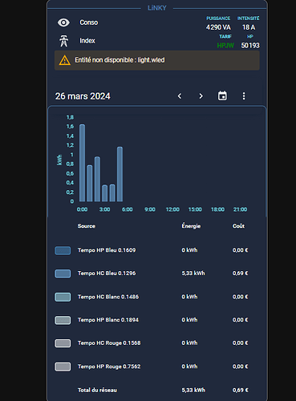
Task: Toggle Tempo HC Blanc 0.1486 series swatch
Action: pos(63,297)
